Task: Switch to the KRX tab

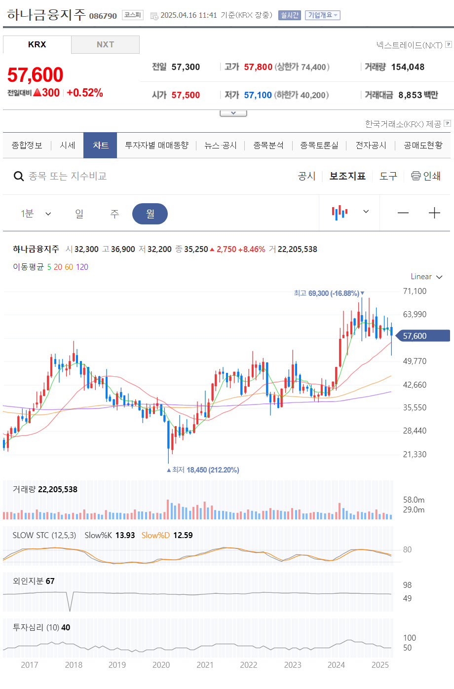Action: click(x=37, y=44)
